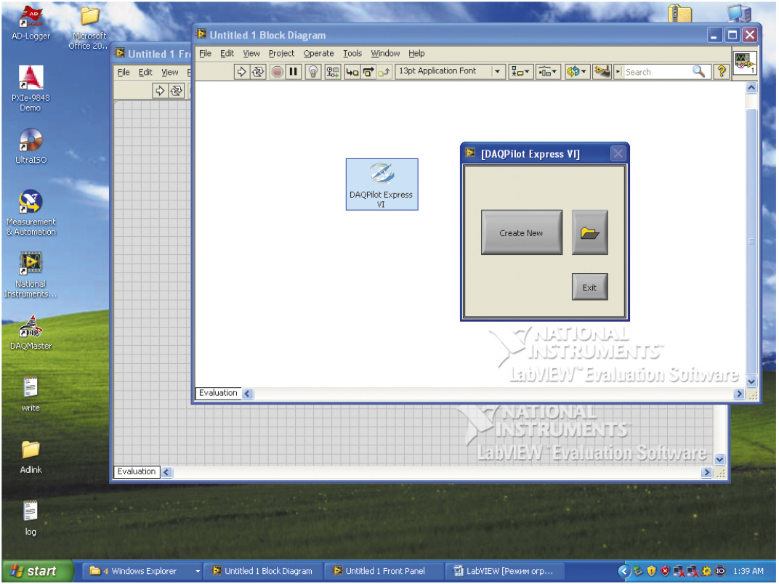
Task: Click Run Continuously in the Block Diagram toolbar
Action: click(258, 72)
